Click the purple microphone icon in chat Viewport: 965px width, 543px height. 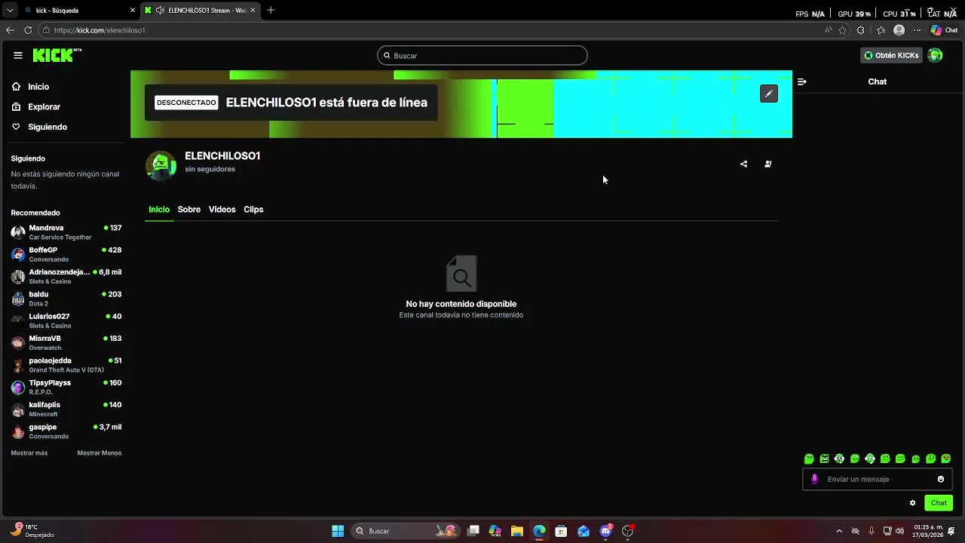tap(814, 479)
